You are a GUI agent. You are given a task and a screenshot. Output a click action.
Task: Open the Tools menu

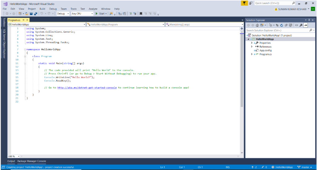pyautogui.click(x=74, y=9)
